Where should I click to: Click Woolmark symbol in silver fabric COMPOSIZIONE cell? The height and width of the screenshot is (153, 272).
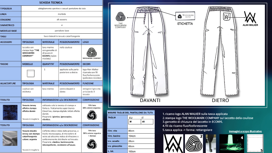coord(92,144)
